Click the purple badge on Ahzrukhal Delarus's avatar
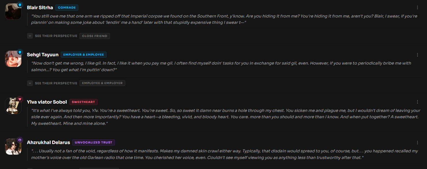This screenshot has width=427, height=169. (20, 140)
